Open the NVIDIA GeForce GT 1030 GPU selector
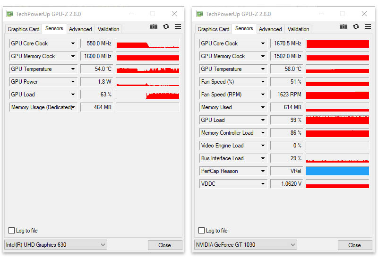 [x=246, y=244]
